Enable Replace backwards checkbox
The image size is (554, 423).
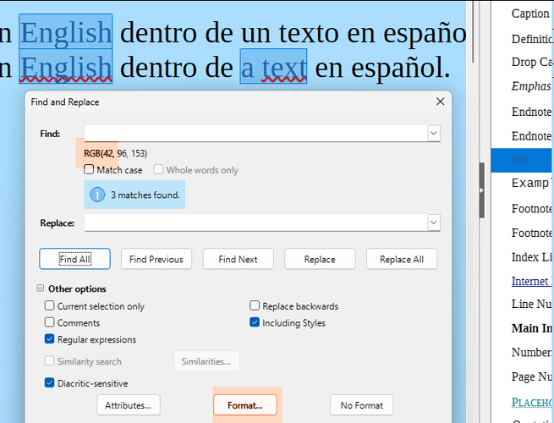coord(255,305)
